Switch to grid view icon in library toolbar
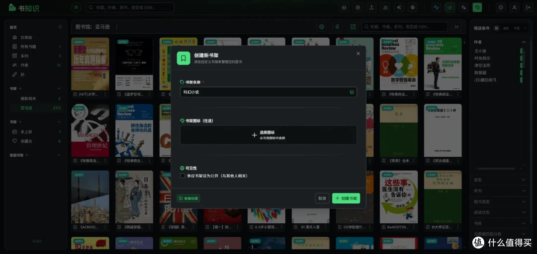Image resolution: width=537 pixels, height=254 pixels. tap(353, 27)
